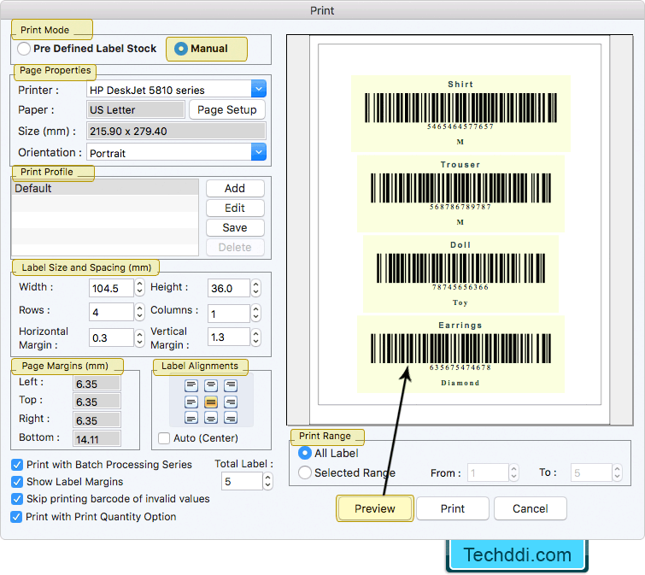Viewport: 645px width, 575px height.
Task: Adjust the Height stepper arrows
Action: pos(255,287)
